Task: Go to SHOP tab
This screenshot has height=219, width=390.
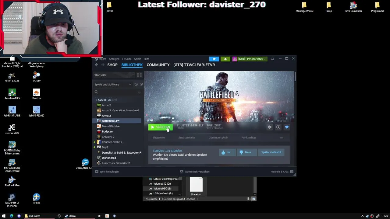Action: pos(112,65)
